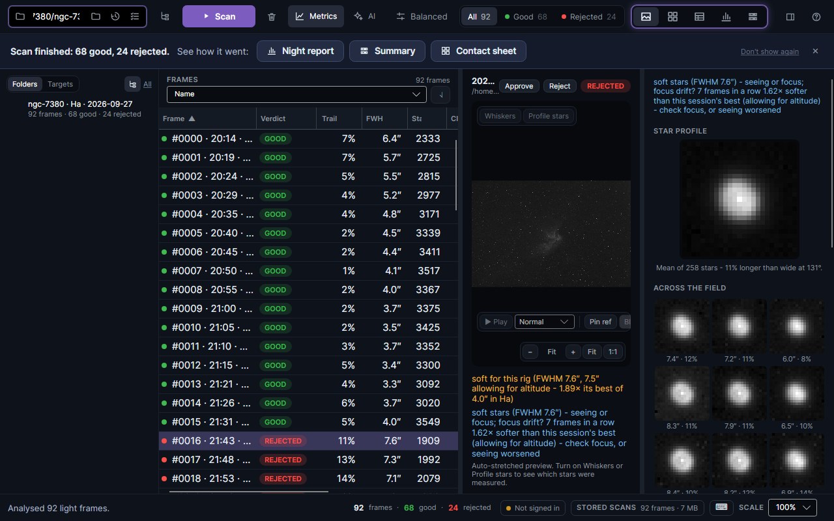Open the Balanced preset selector
The width and height of the screenshot is (834, 521).
[422, 16]
